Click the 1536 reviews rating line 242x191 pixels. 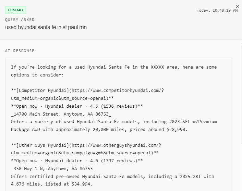pos(77,106)
